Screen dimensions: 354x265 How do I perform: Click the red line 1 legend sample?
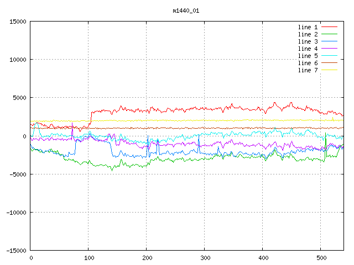tap(330, 27)
